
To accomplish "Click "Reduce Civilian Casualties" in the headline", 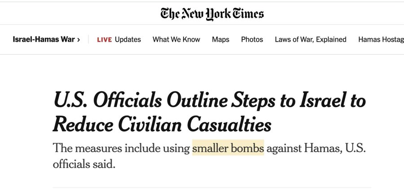I will (x=162, y=124).
